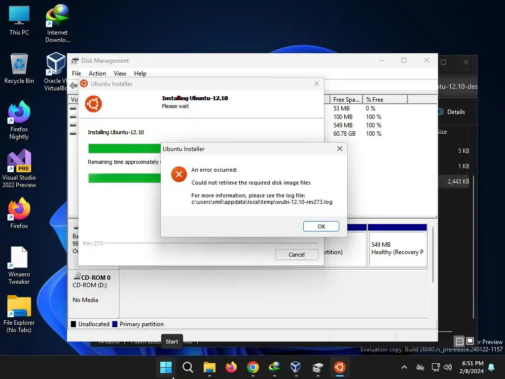This screenshot has height=379, width=505.
Task: Click OK in the error dialog
Action: click(321, 226)
